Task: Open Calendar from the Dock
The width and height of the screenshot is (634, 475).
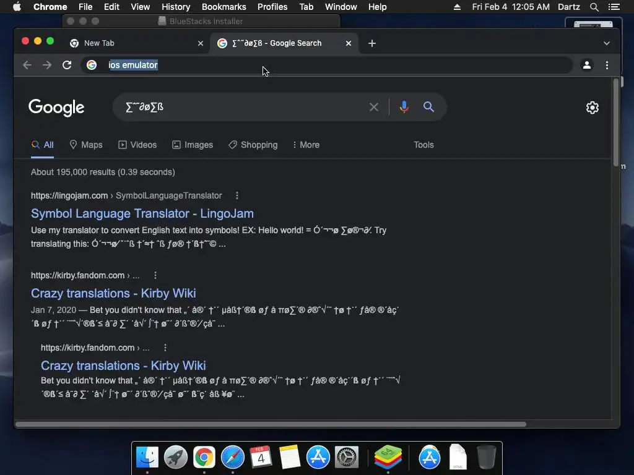Action: [261, 457]
